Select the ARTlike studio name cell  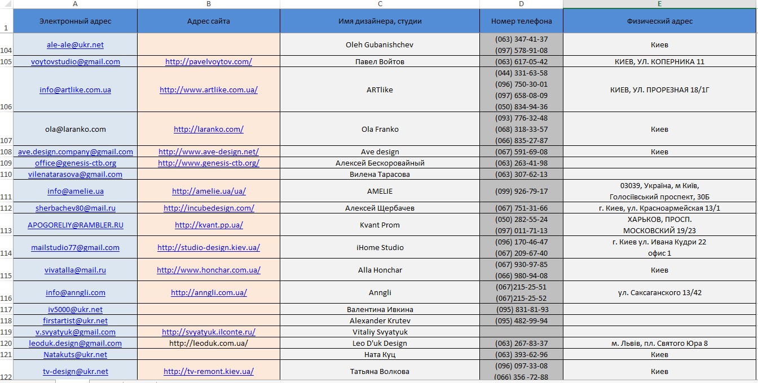[x=380, y=90]
